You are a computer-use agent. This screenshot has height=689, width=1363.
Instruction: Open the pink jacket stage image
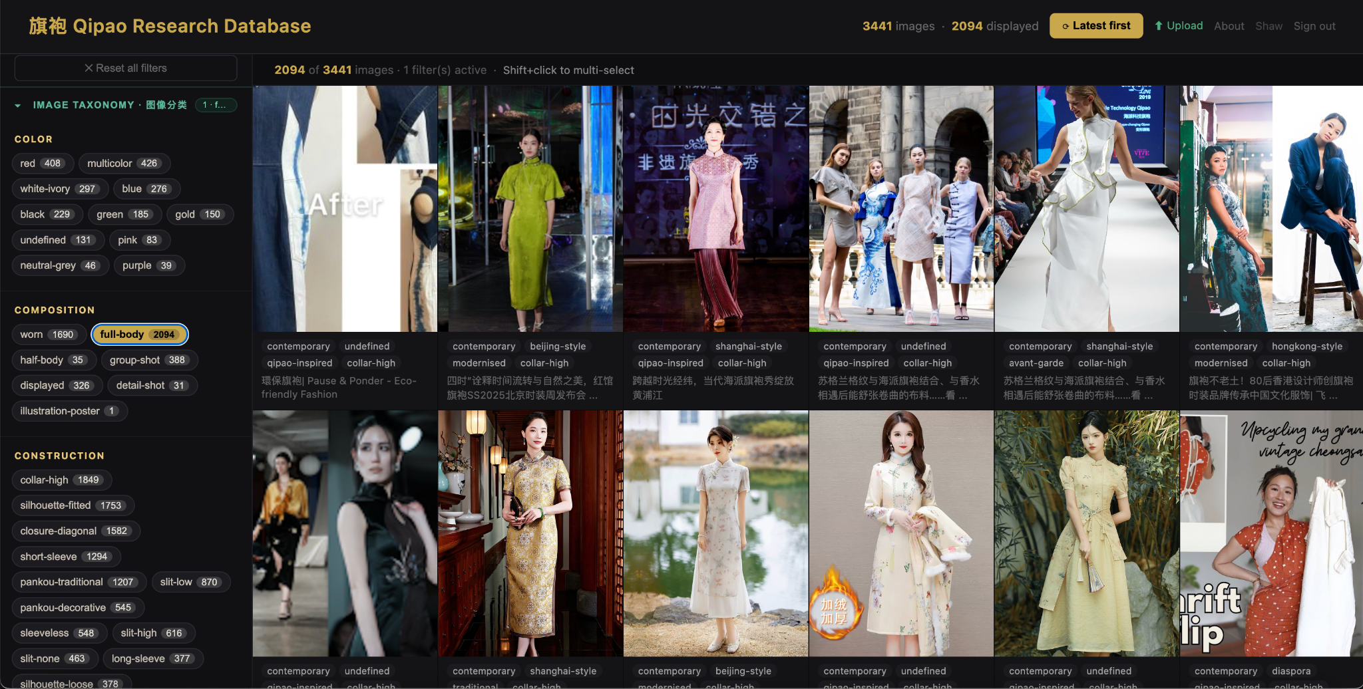click(x=715, y=208)
